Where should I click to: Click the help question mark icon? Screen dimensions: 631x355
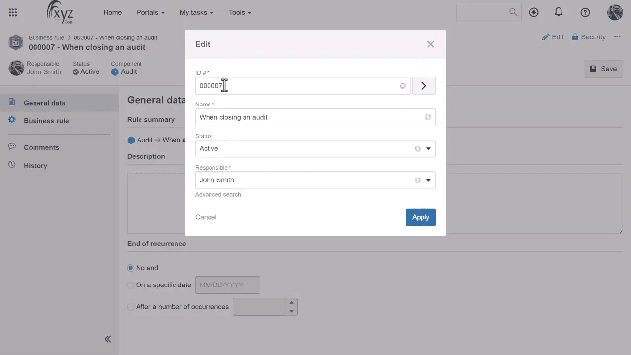(585, 12)
